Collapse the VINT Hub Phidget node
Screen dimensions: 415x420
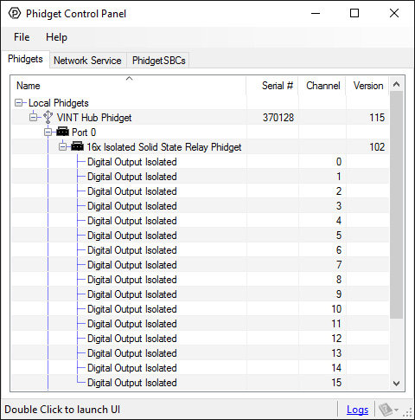click(34, 118)
